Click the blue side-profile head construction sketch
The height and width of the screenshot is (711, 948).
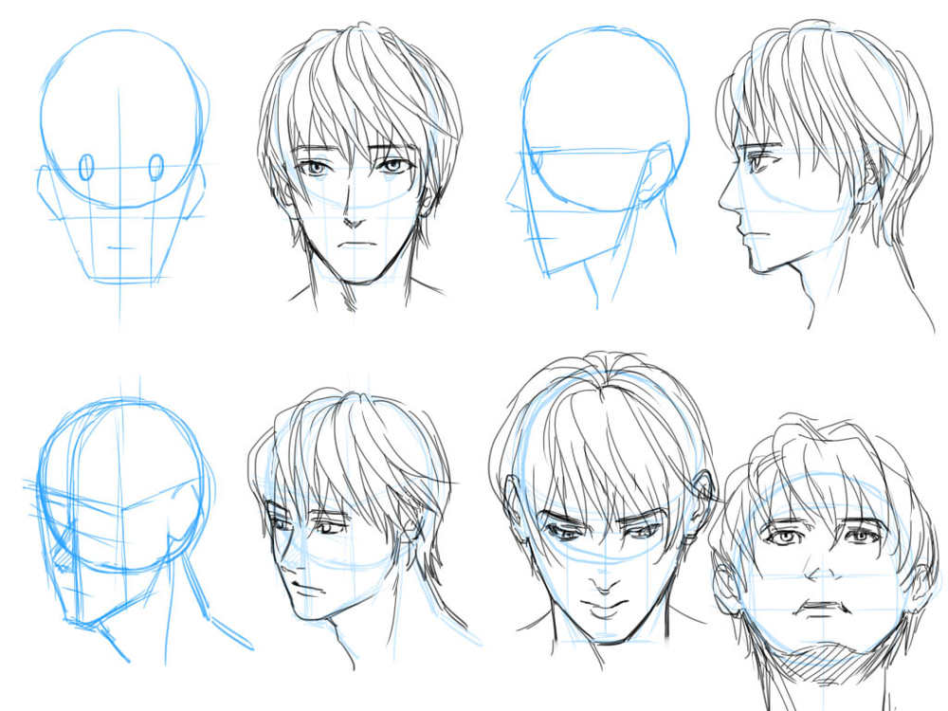click(x=598, y=168)
